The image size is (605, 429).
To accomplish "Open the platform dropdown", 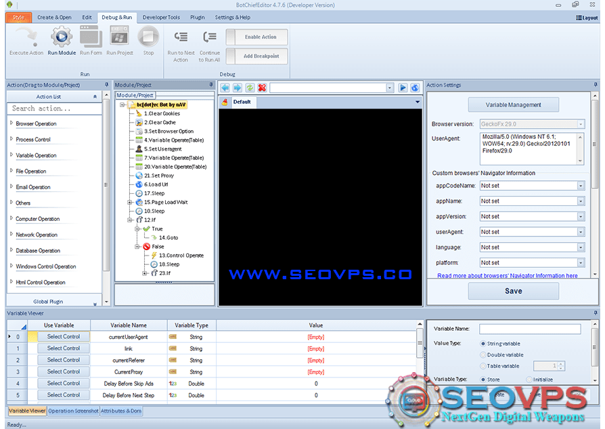I will coord(581,263).
